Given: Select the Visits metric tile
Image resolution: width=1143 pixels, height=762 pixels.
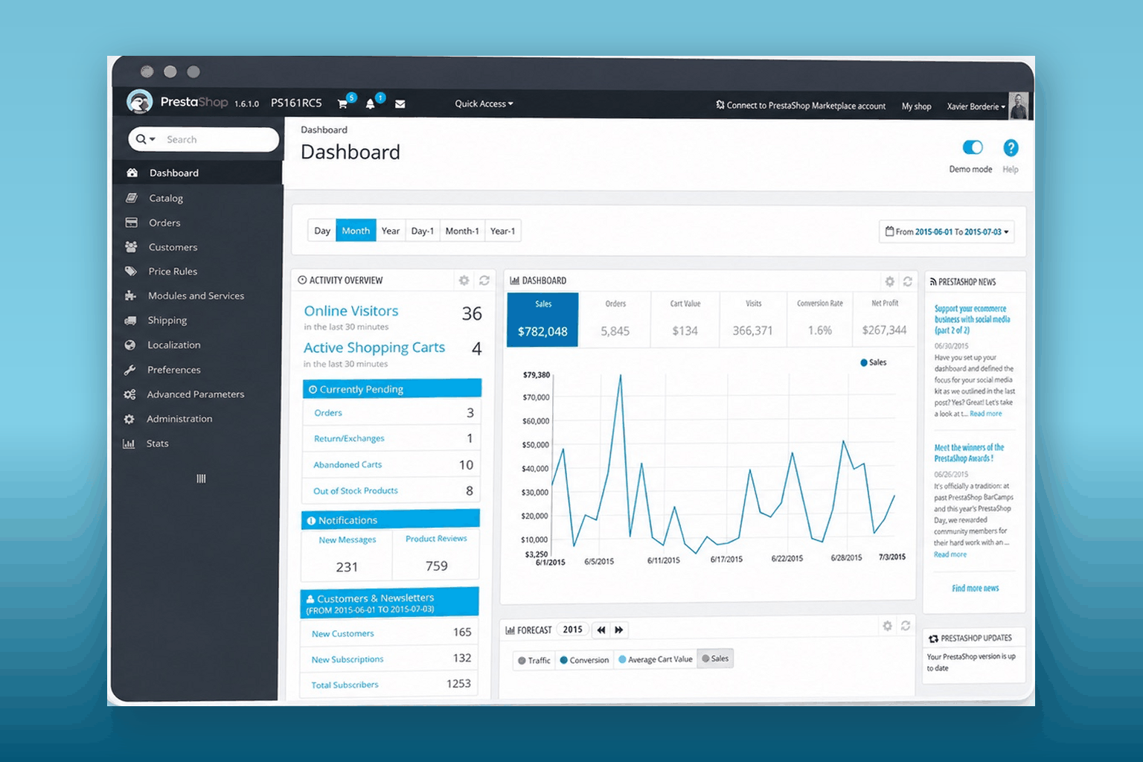Looking at the screenshot, I should click(753, 320).
